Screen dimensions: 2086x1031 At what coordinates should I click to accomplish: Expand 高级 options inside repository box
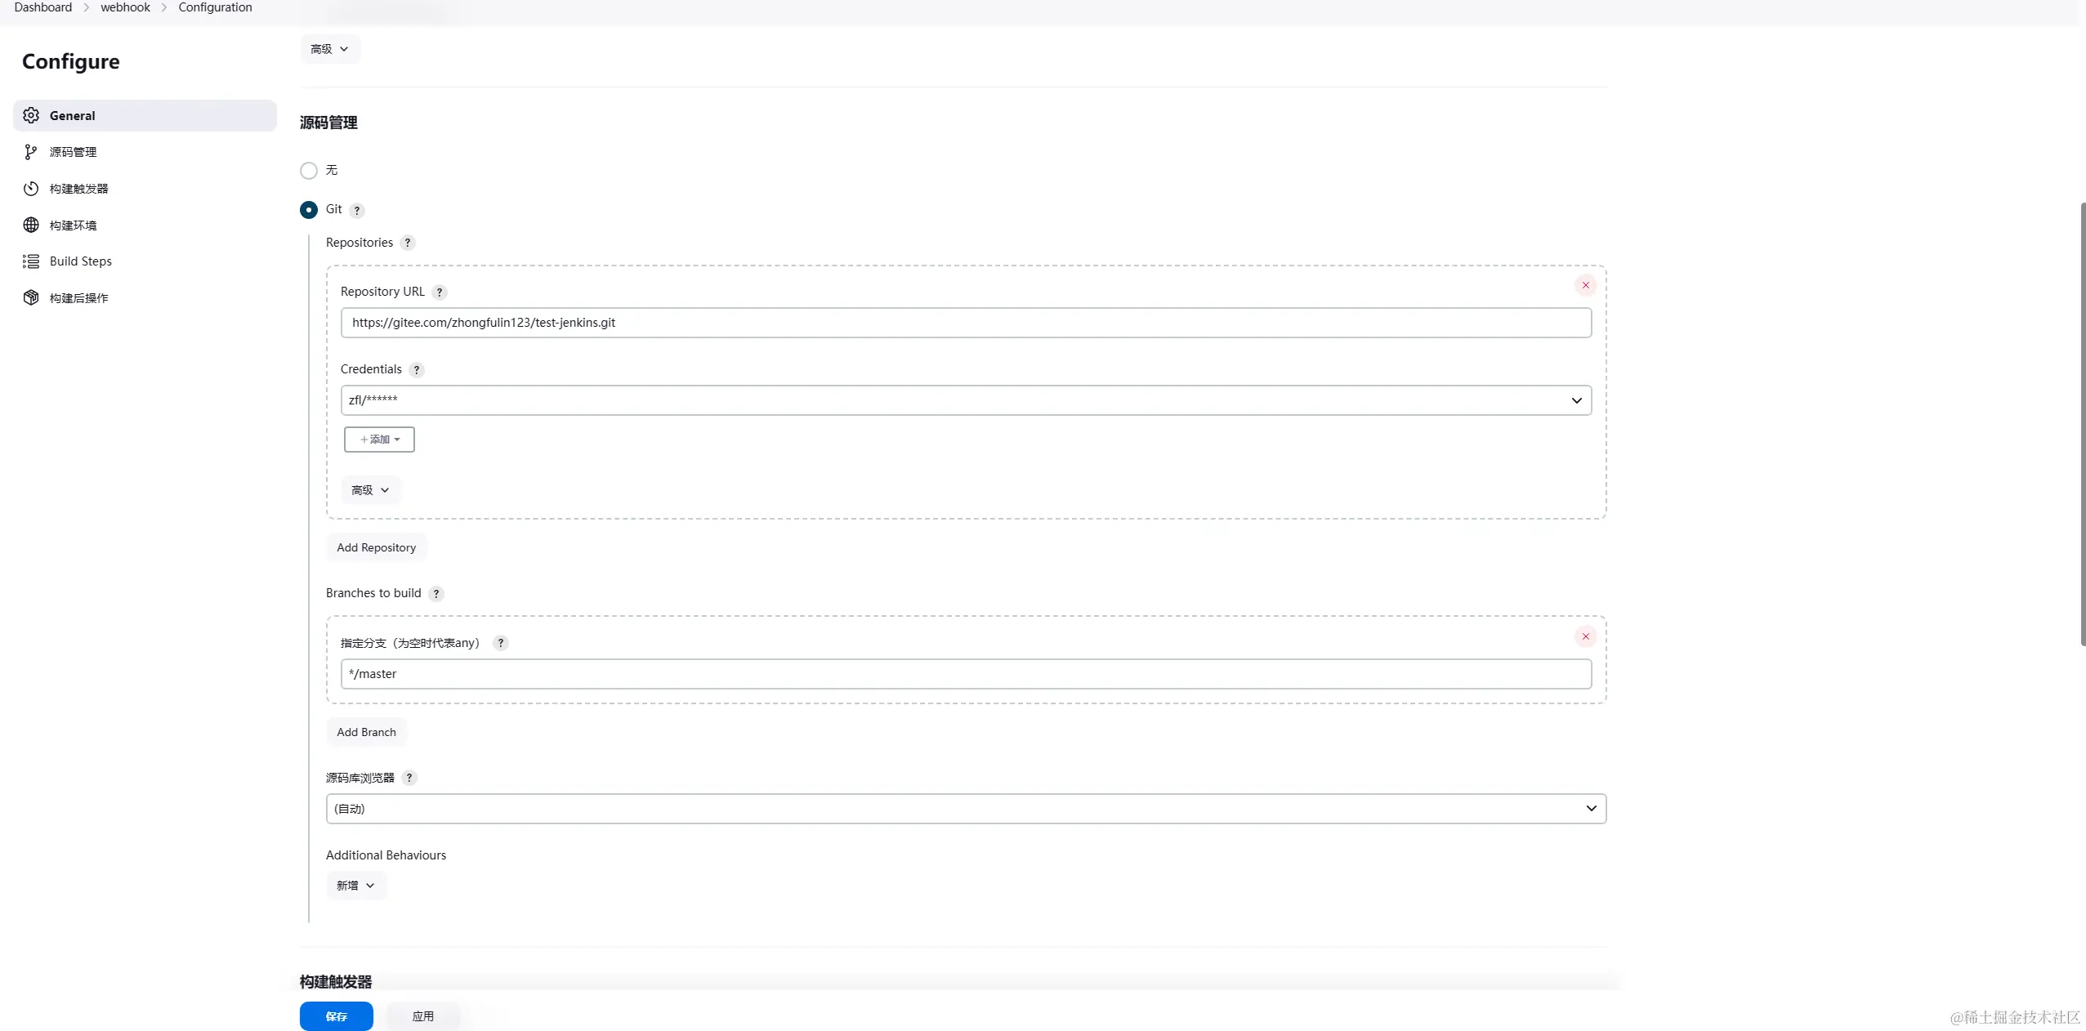point(370,490)
